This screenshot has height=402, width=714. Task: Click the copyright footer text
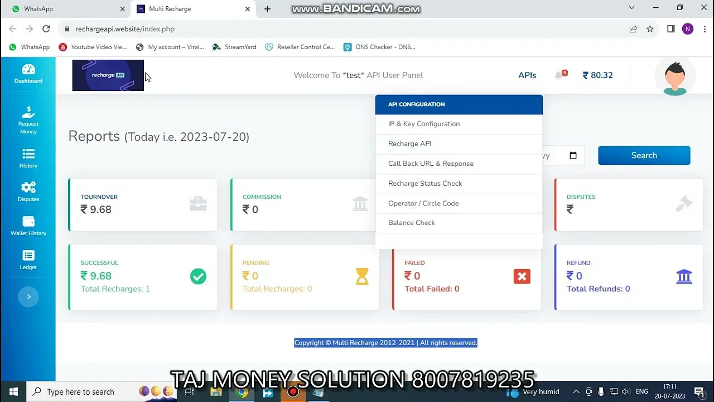tap(385, 343)
